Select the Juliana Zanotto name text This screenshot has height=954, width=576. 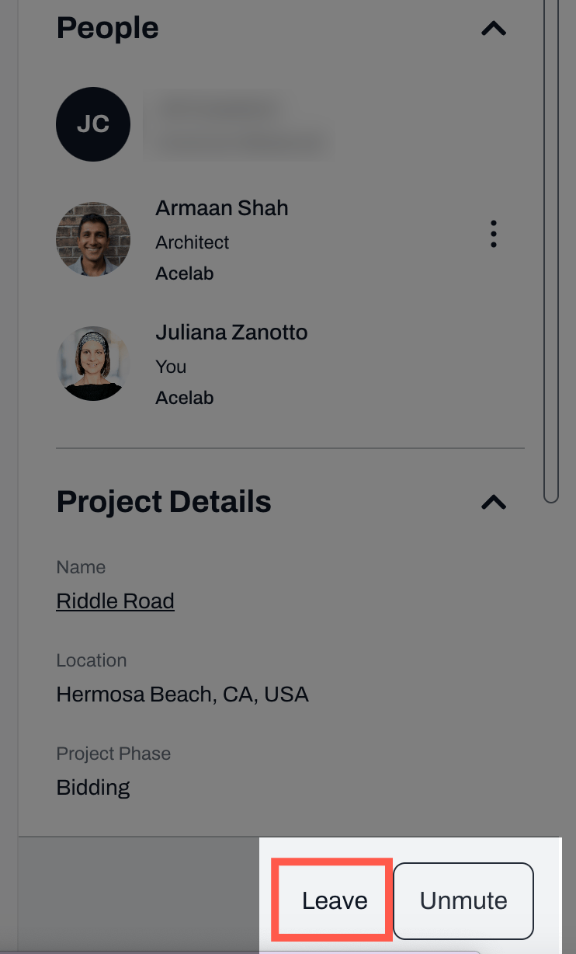point(231,333)
